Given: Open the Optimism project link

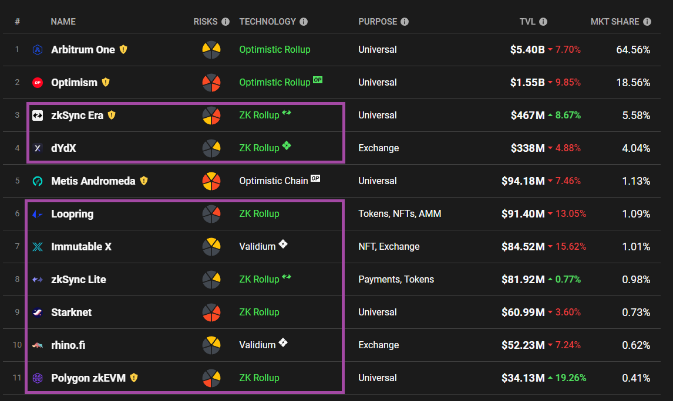Looking at the screenshot, I should [x=74, y=83].
